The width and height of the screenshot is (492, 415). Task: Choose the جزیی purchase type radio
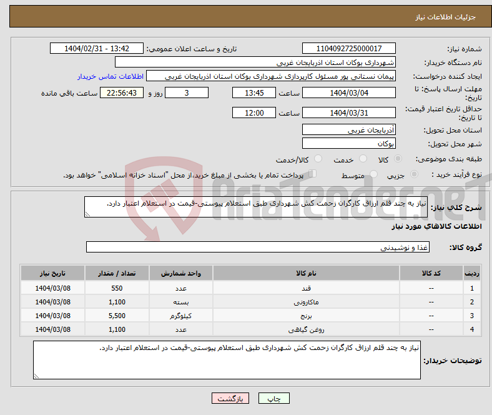[x=418, y=175]
